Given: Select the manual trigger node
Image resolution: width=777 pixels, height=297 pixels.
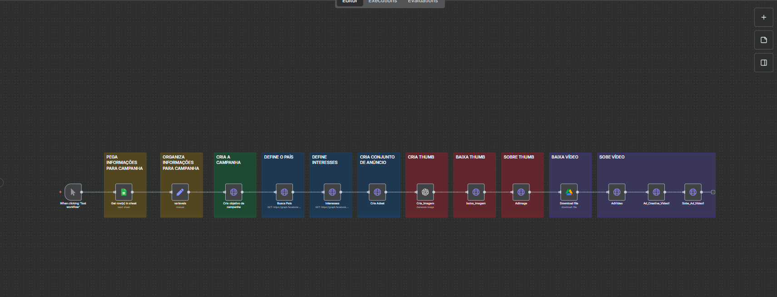Looking at the screenshot, I should [73, 192].
